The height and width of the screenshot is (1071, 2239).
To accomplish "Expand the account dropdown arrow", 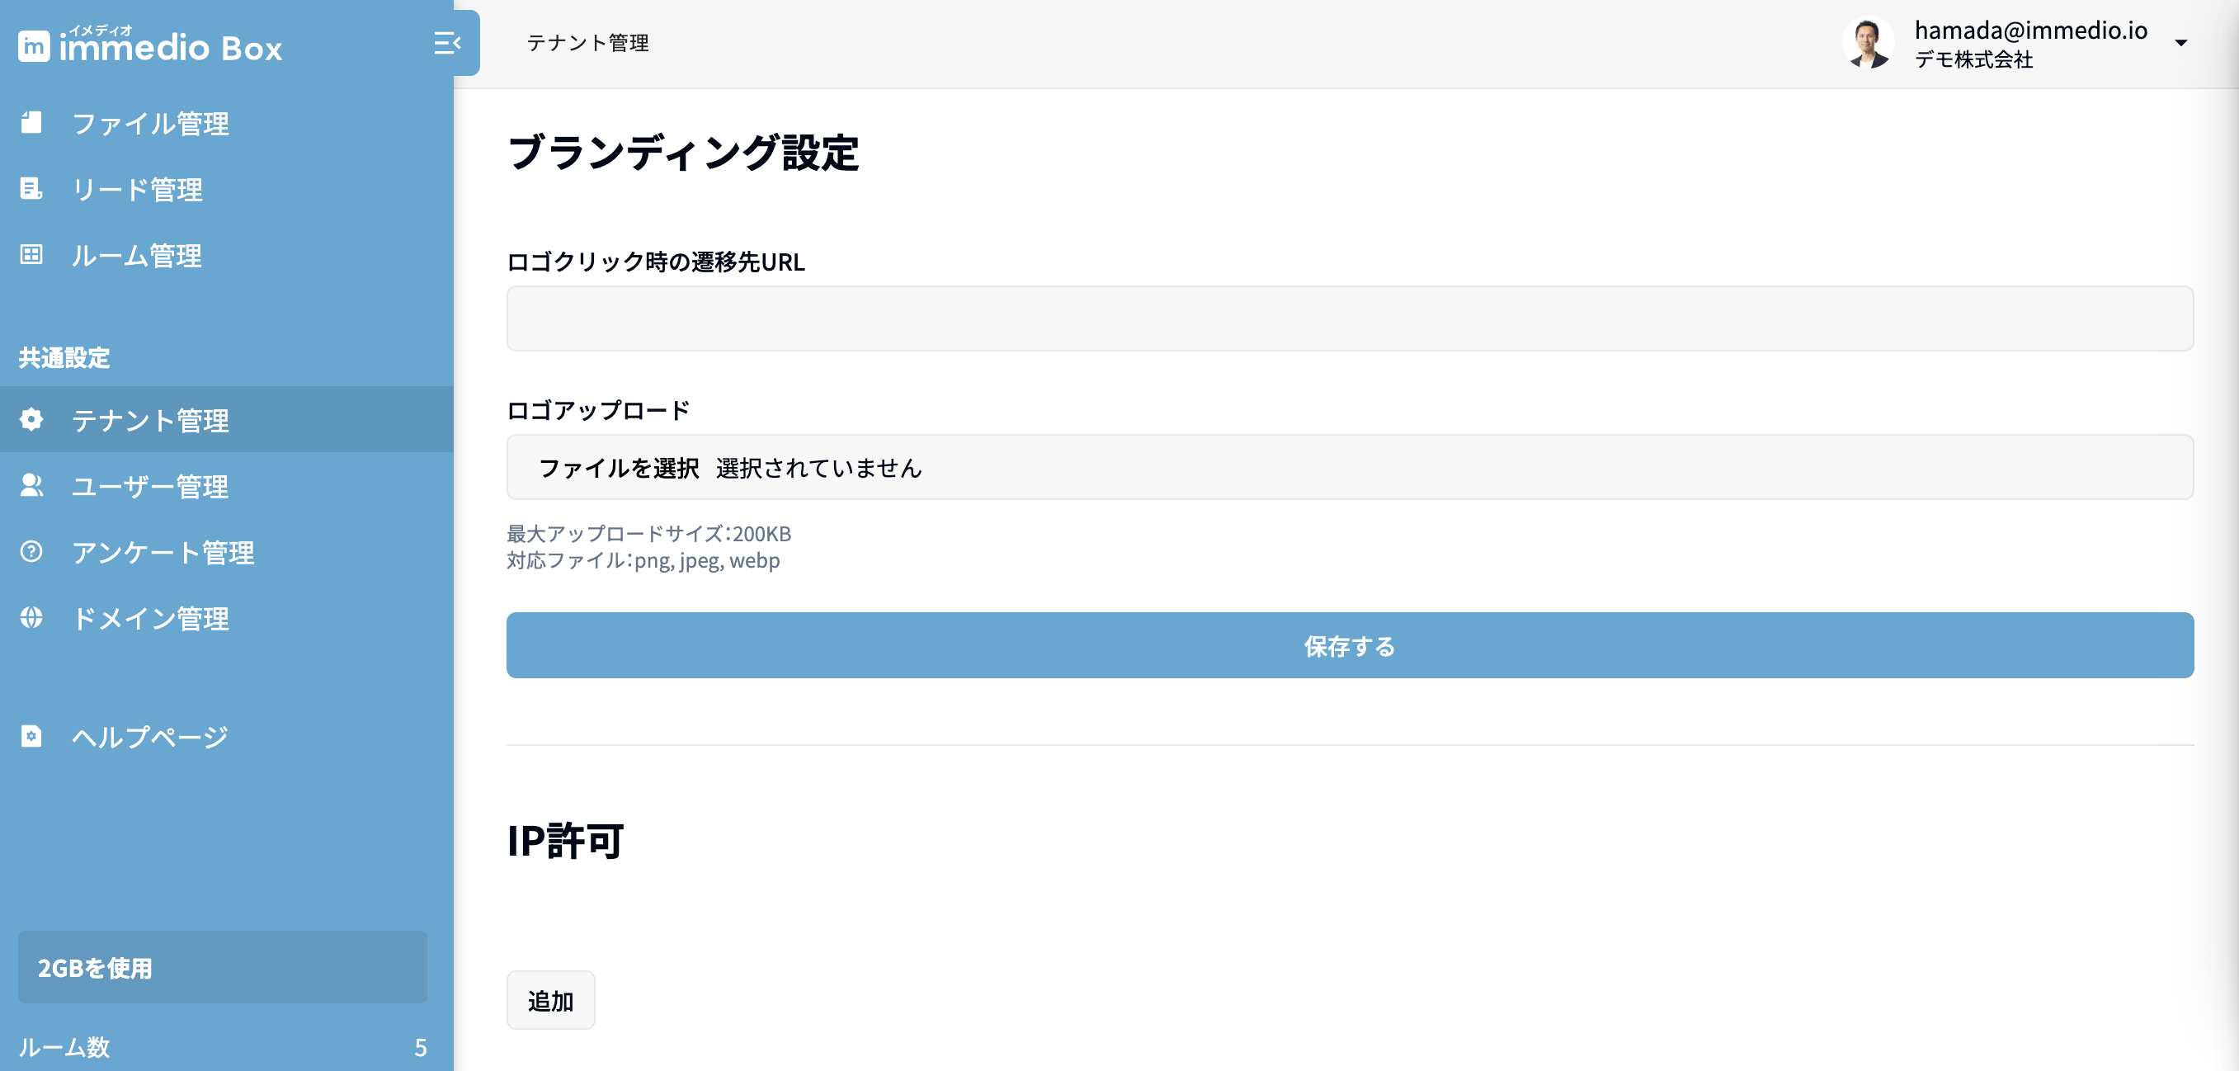I will pyautogui.click(x=2180, y=43).
